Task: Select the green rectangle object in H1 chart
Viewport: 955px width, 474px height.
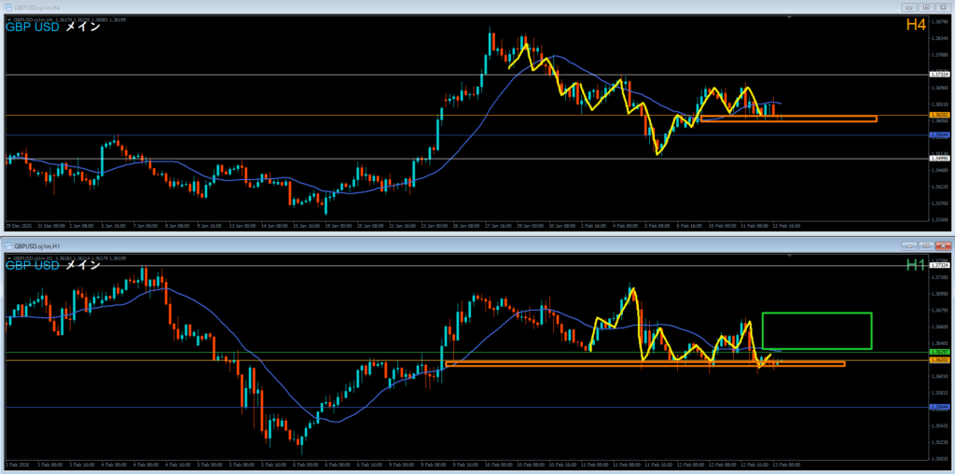Action: pyautogui.click(x=817, y=331)
